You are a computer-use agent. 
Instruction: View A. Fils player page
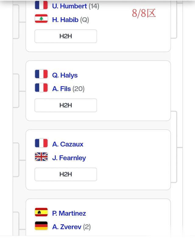(61, 89)
